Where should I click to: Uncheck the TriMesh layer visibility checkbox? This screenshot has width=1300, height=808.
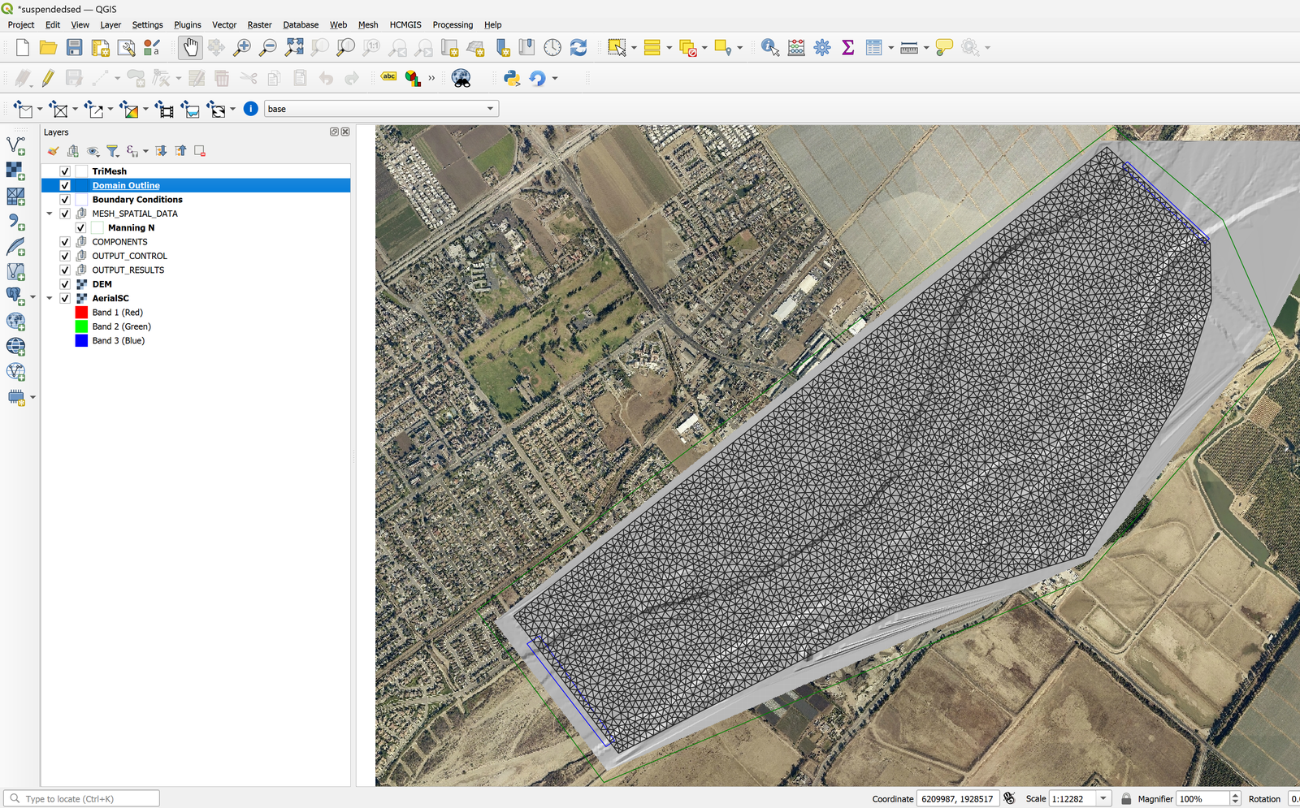click(x=65, y=171)
